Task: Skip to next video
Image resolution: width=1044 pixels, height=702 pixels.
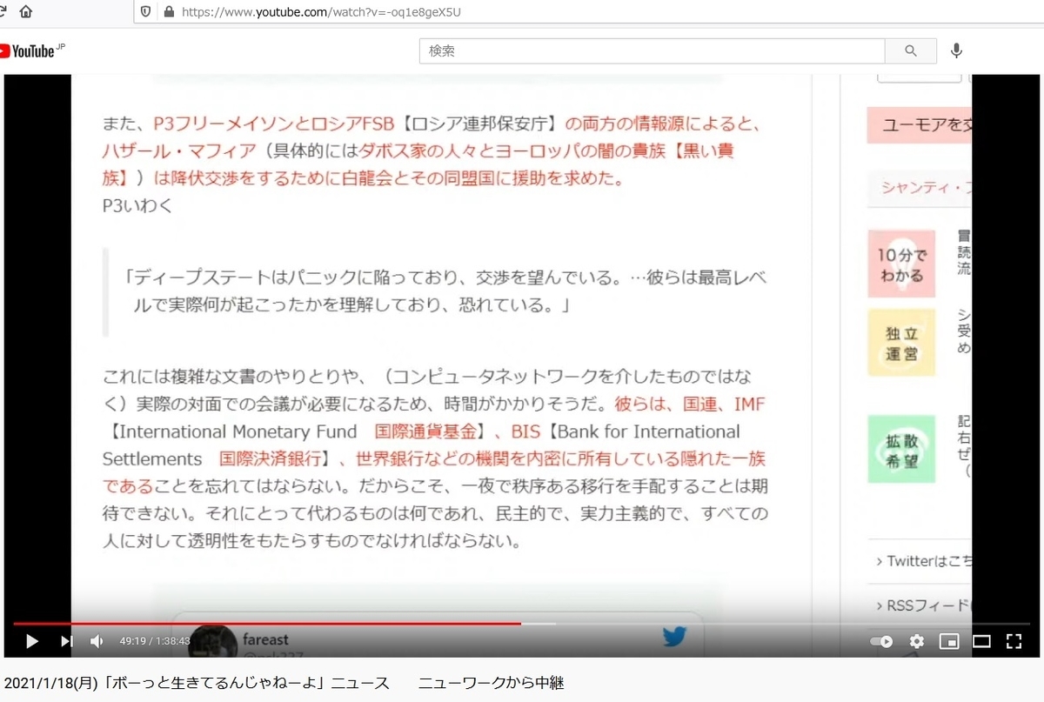Action: [67, 641]
